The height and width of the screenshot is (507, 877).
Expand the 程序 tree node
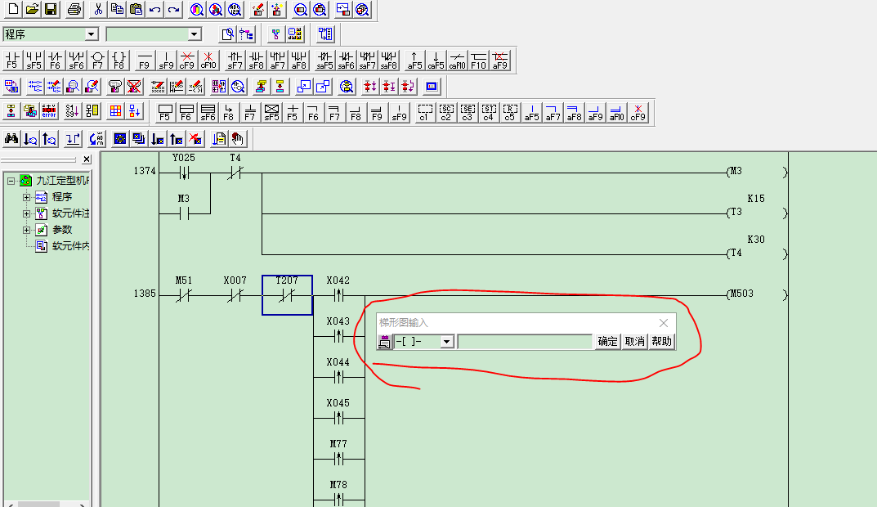tap(26, 197)
